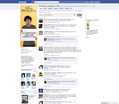
Task: Attach an event using the calendar Attach icon
Action: 49,15
